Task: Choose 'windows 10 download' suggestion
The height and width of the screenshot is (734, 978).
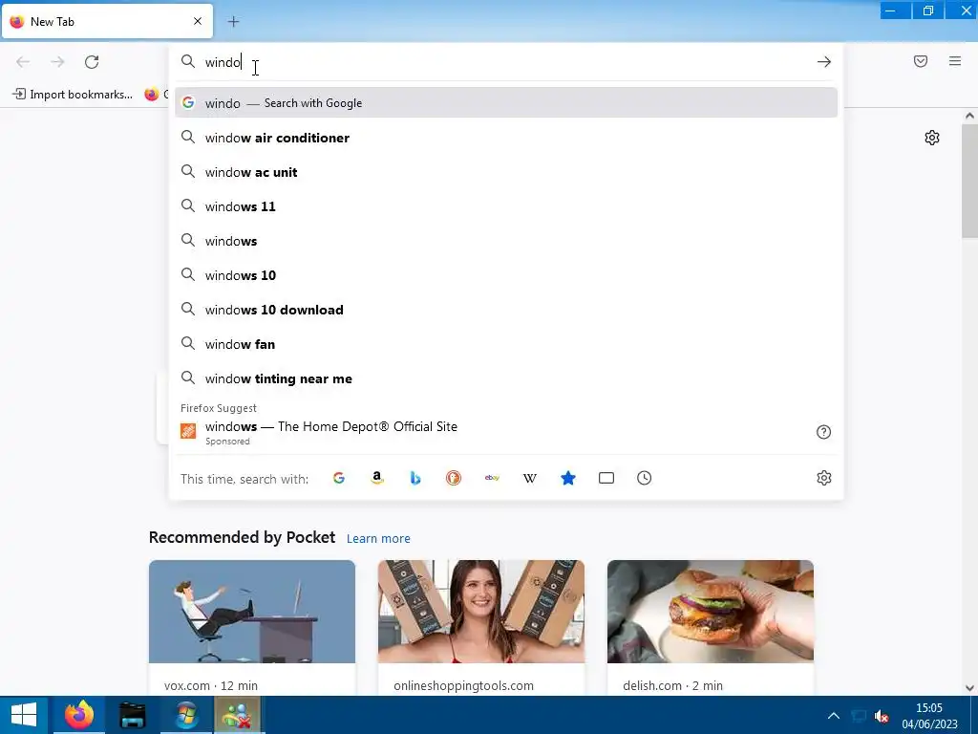Action: pos(506,311)
